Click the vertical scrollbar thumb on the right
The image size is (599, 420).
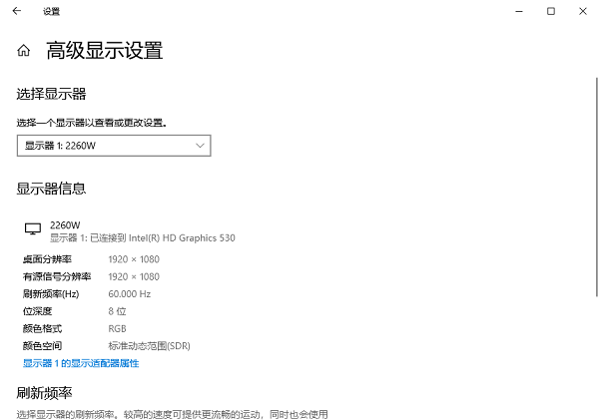[x=596, y=187]
